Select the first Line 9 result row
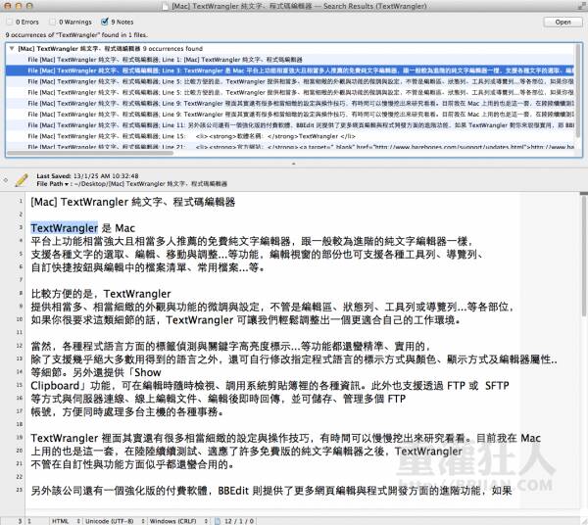The width and height of the screenshot is (588, 525). point(290,103)
